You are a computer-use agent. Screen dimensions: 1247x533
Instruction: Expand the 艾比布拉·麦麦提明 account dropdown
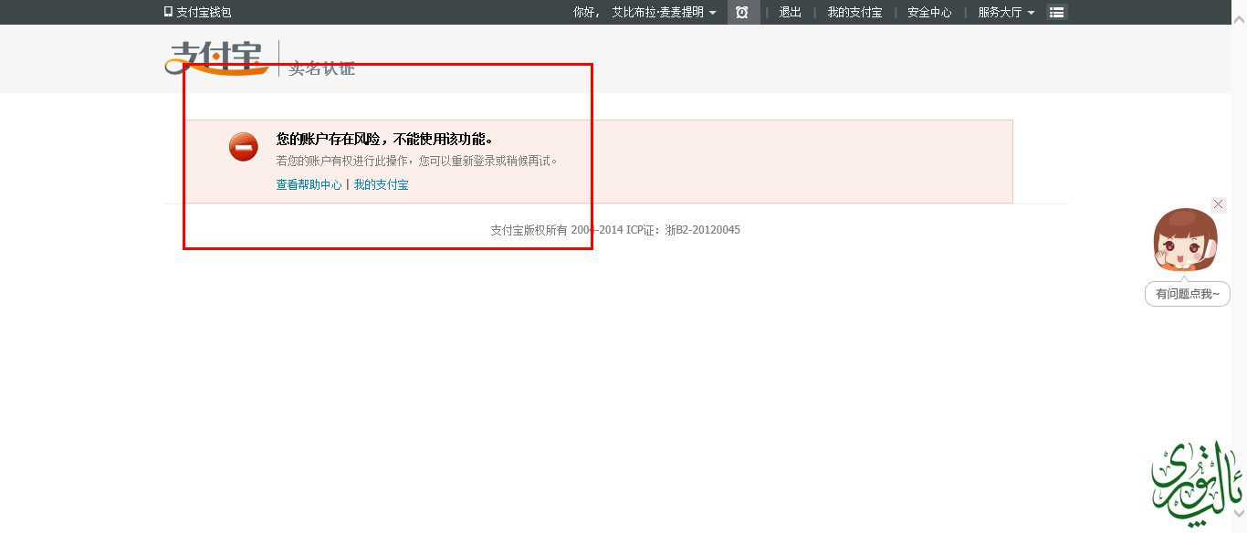[664, 12]
